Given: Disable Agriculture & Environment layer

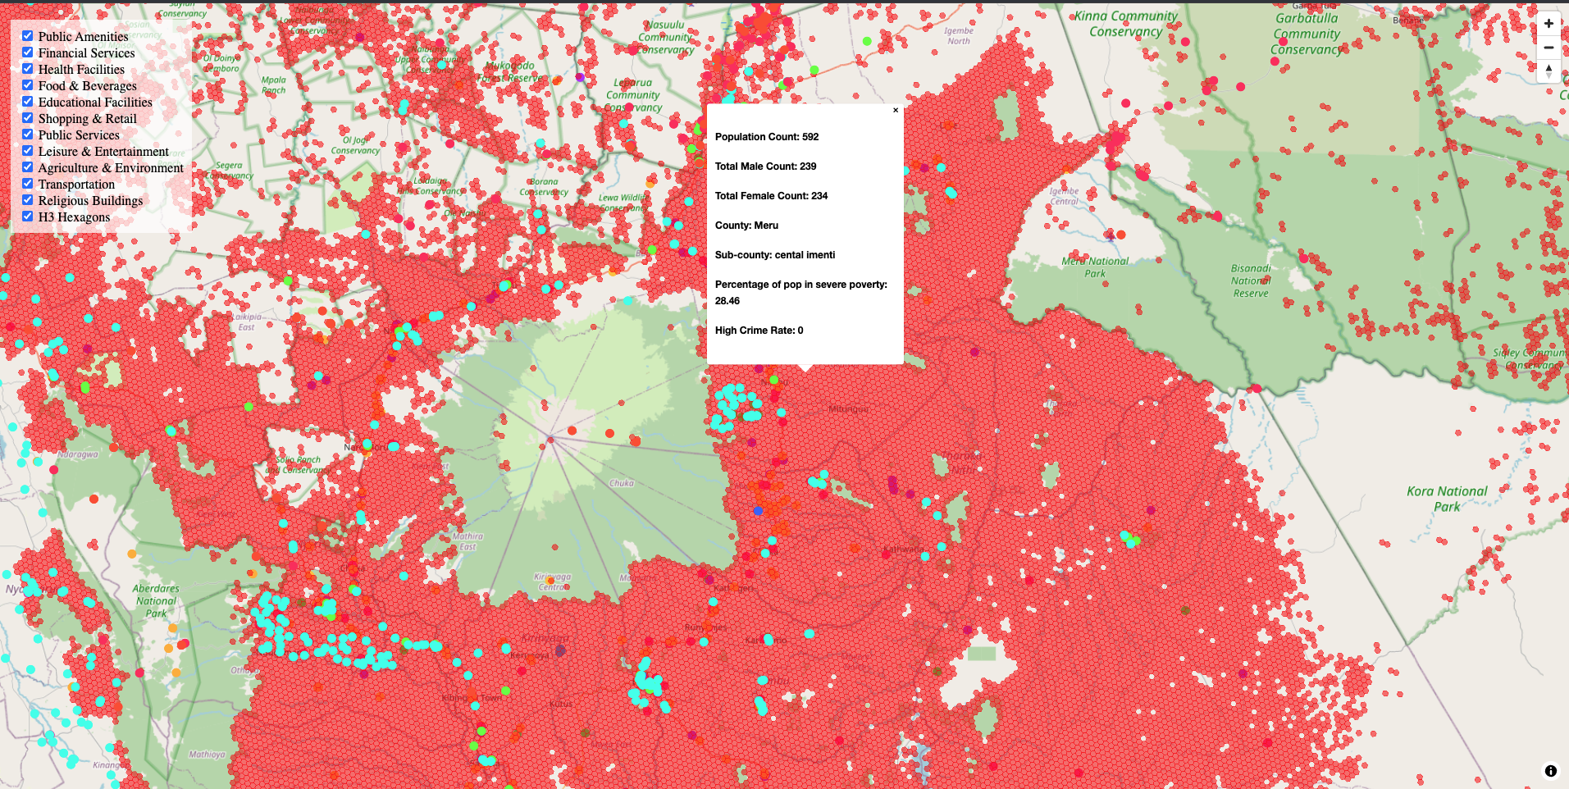Looking at the screenshot, I should click(x=28, y=167).
